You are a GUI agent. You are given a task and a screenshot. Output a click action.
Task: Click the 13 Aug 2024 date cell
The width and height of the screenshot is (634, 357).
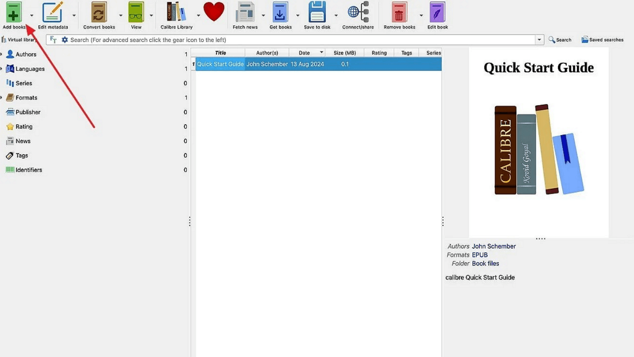click(307, 64)
